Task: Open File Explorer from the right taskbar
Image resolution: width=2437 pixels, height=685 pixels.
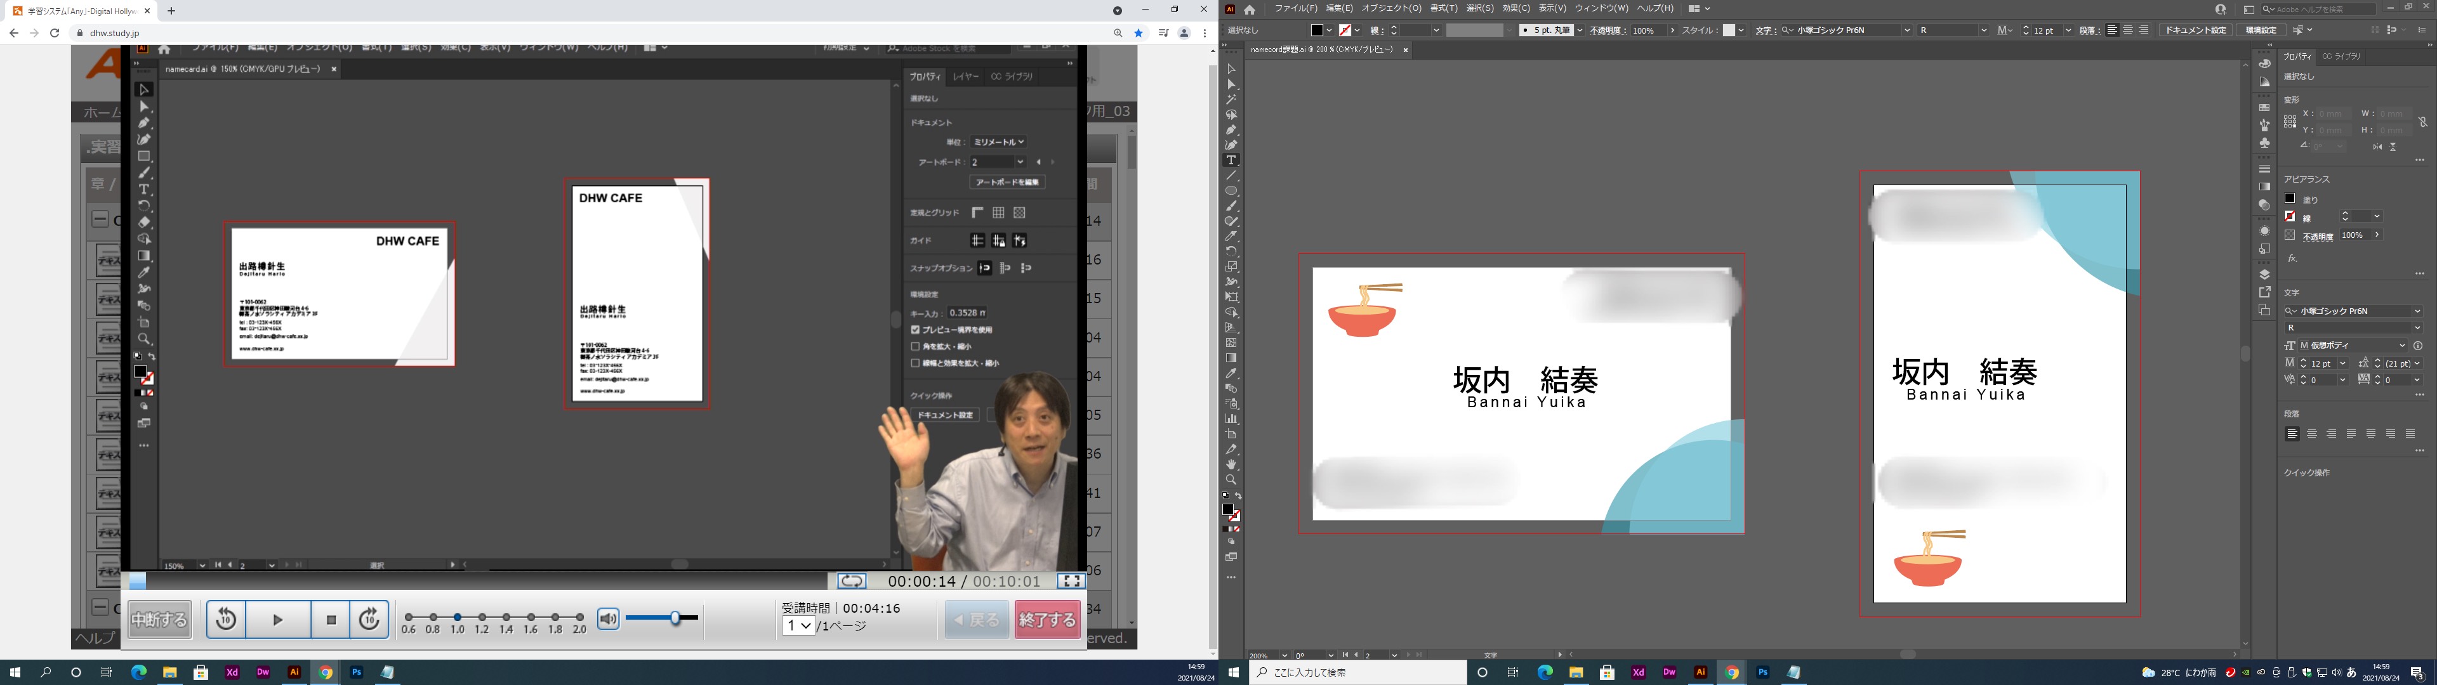Action: 1576,673
